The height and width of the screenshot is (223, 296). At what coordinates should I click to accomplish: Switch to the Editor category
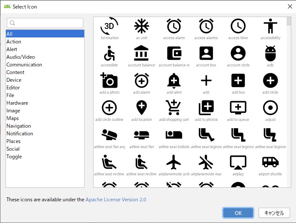click(45, 87)
